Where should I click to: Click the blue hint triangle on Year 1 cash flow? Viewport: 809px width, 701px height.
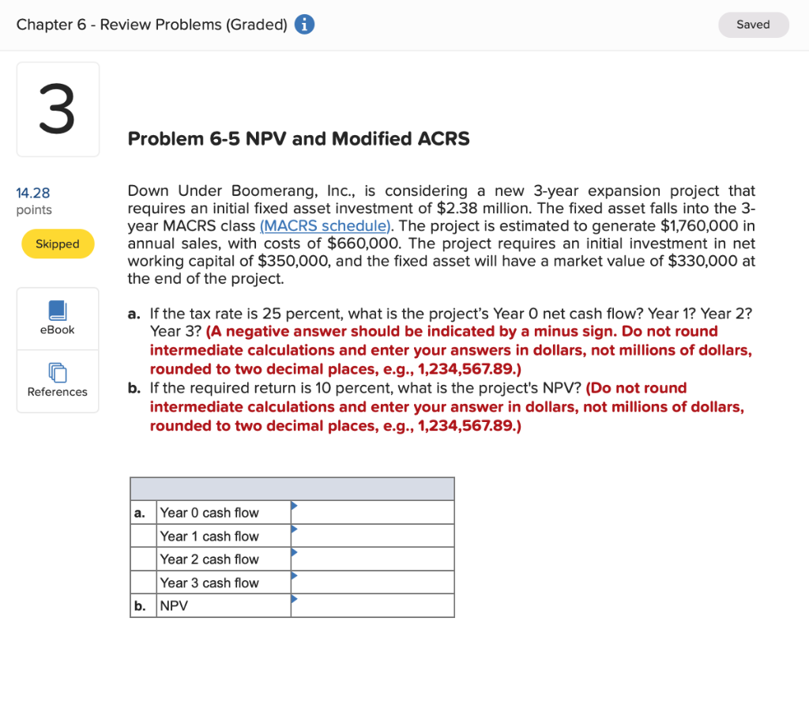[x=295, y=530]
